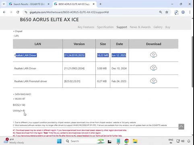The width and height of the screenshot is (194, 145).
Task: Close the Search Results GIGABYTE tab
Action: [x=49, y=4]
